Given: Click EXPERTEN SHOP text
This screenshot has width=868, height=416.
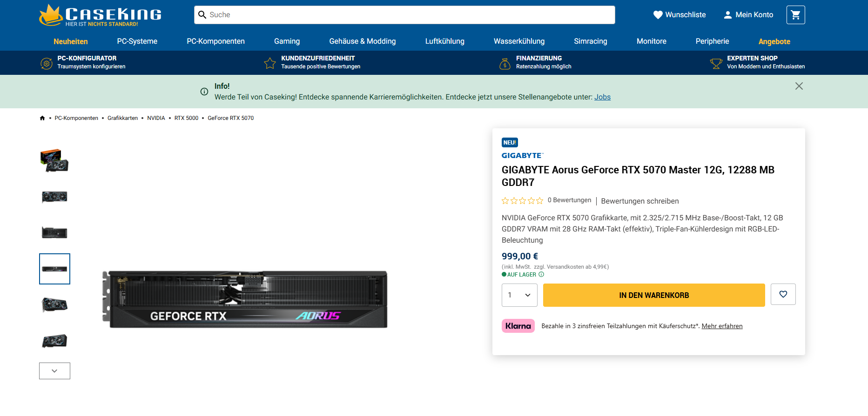Looking at the screenshot, I should tap(752, 58).
